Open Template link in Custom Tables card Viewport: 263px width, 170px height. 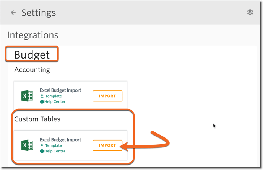(54, 145)
